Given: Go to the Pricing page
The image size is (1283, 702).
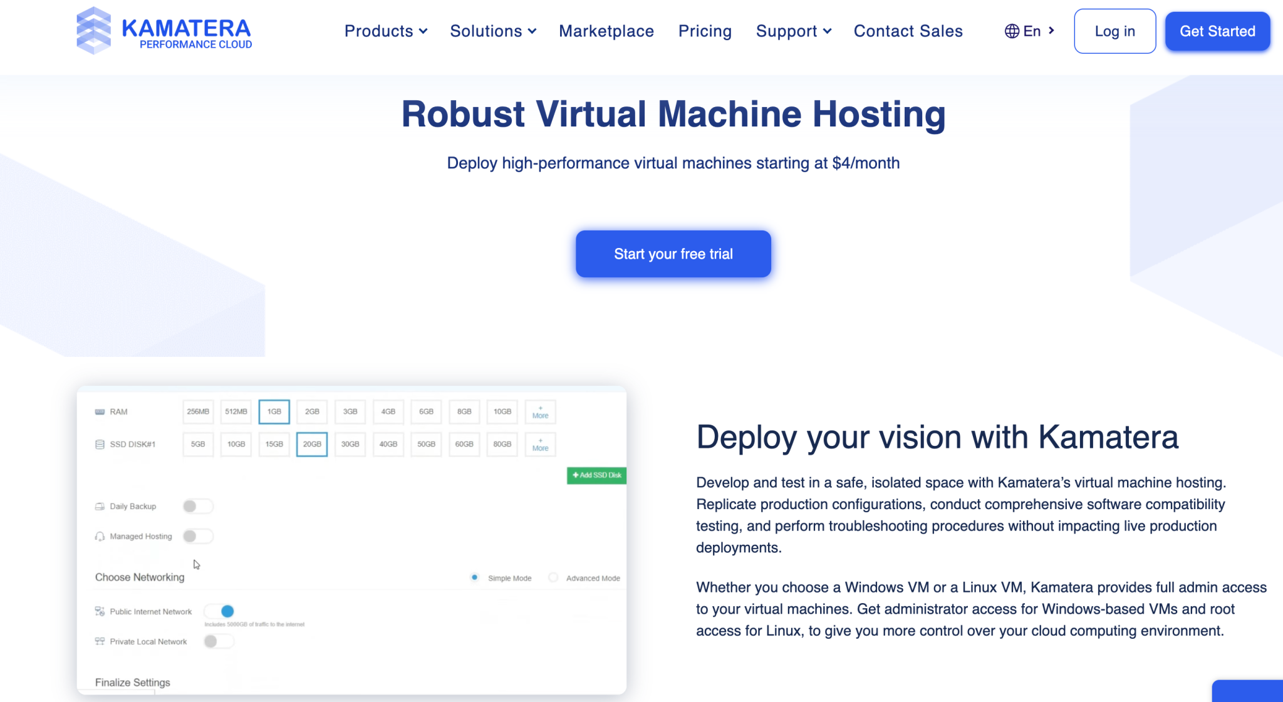Looking at the screenshot, I should coord(705,31).
